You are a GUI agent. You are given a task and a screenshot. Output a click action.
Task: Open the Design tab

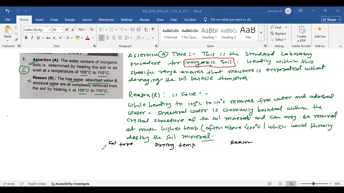click(70, 20)
